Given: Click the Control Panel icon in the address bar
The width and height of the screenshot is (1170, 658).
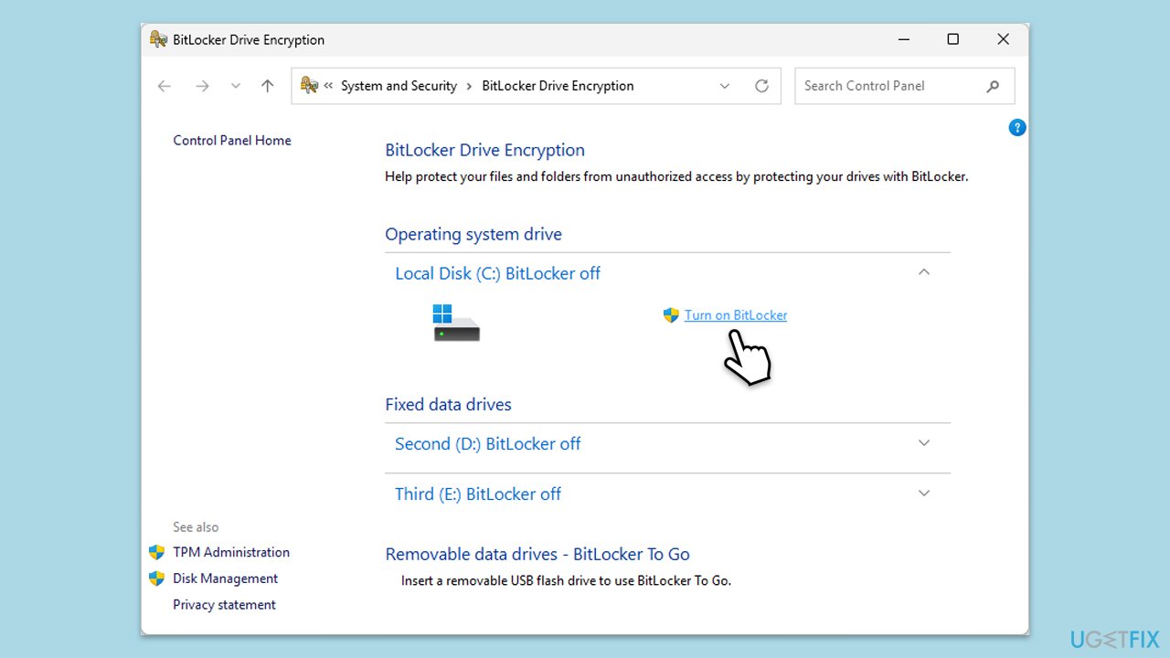Looking at the screenshot, I should point(307,85).
